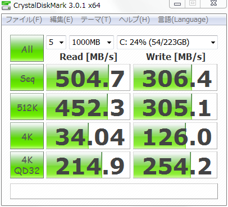
Task: Click the Write [MB/s] column header
Action: pyautogui.click(x=176, y=57)
